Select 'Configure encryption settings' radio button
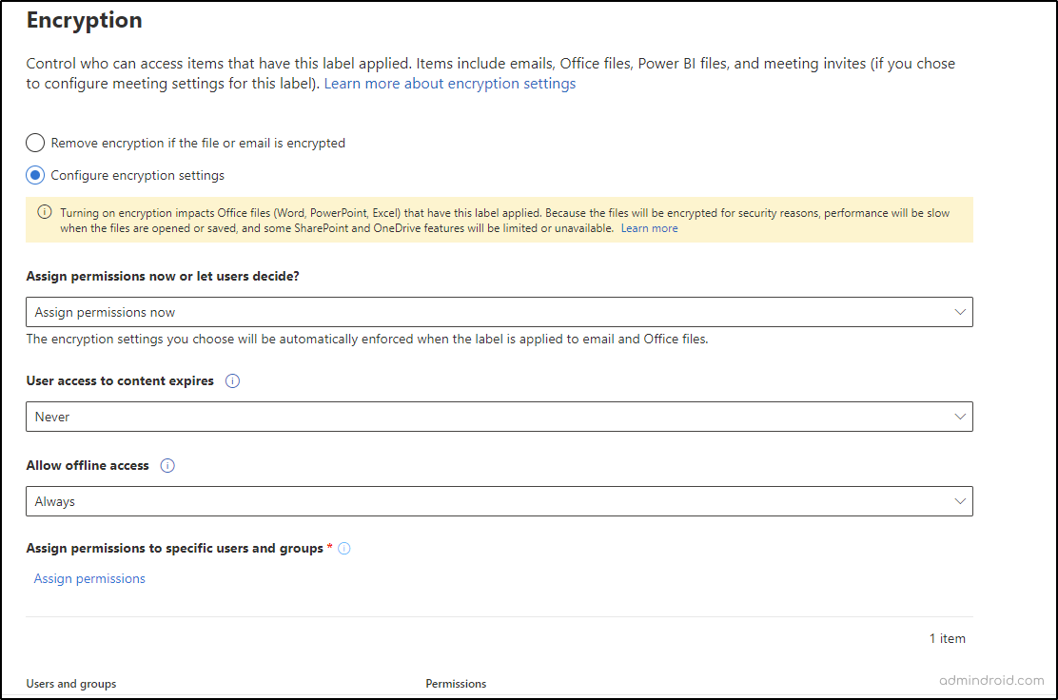1058x700 pixels. point(35,175)
